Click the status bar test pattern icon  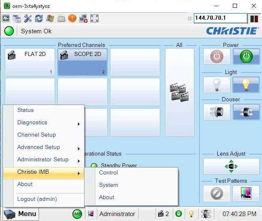click(91, 214)
